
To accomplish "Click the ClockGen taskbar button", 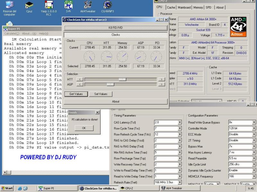I will 98,188.
